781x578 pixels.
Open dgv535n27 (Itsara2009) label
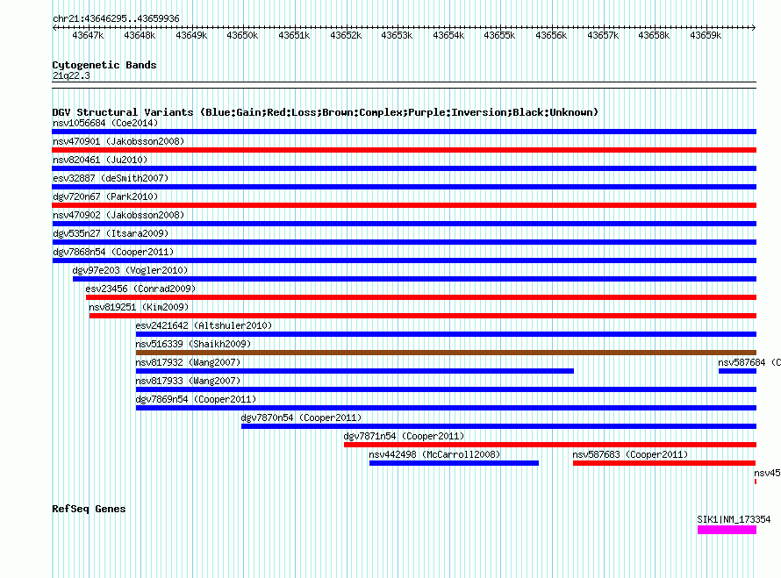click(111, 233)
